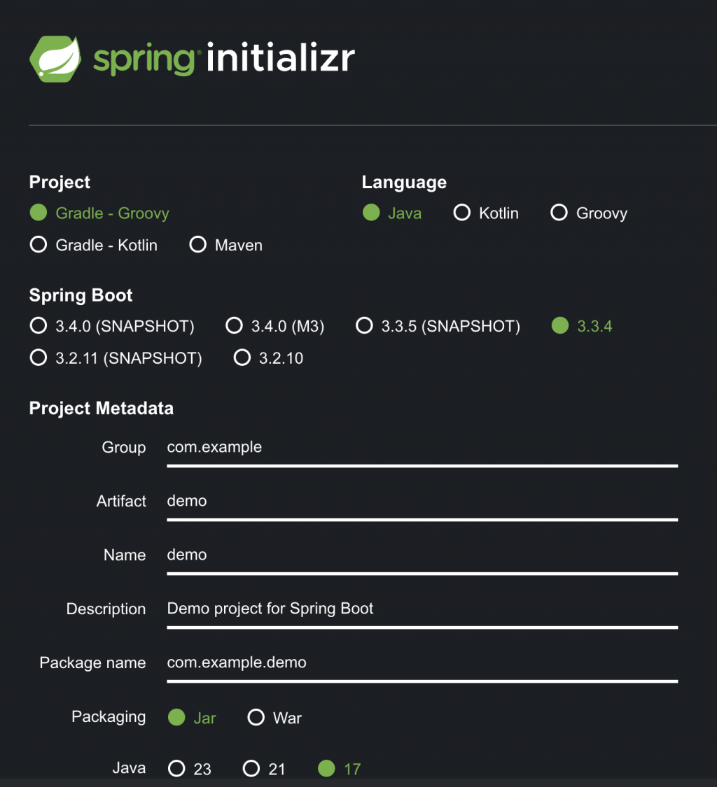Select the Gradle - Groovy project option

point(39,213)
